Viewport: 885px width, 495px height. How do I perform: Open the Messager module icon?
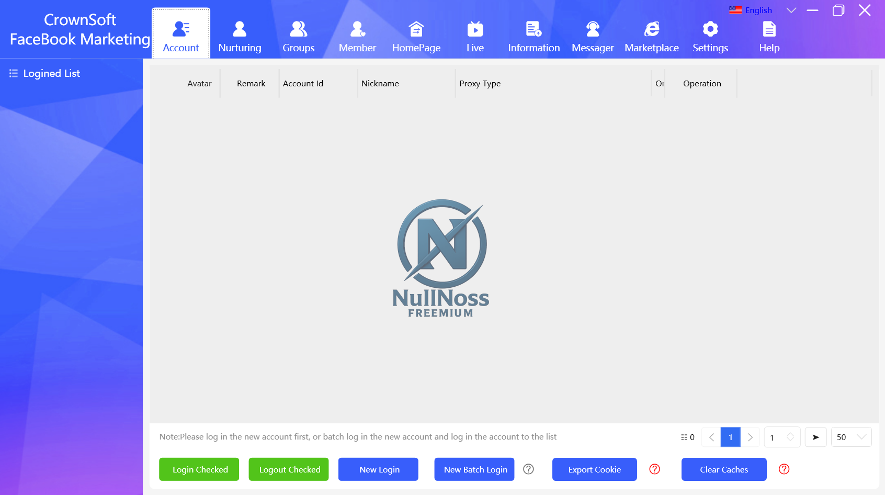coord(592,29)
